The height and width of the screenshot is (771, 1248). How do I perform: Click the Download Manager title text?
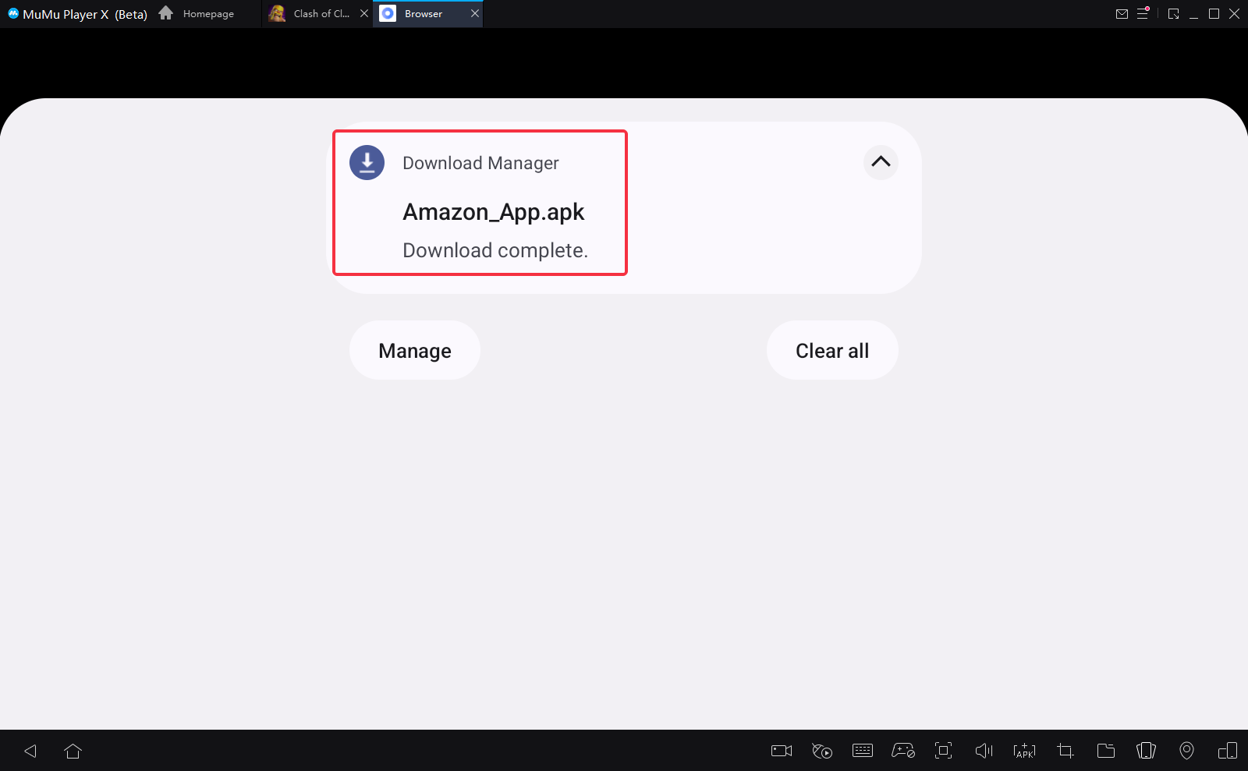[x=480, y=163]
